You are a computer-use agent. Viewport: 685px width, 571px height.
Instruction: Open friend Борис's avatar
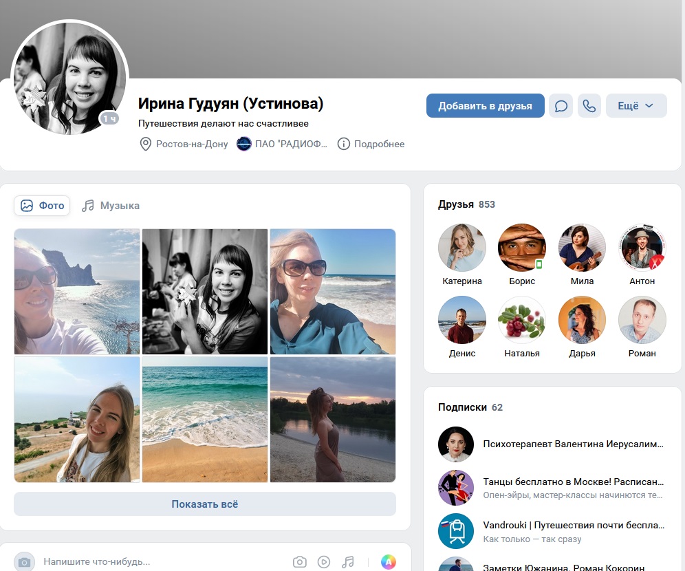(522, 248)
